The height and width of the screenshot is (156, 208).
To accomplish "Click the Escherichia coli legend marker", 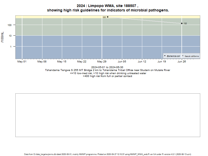I will (165, 56).
